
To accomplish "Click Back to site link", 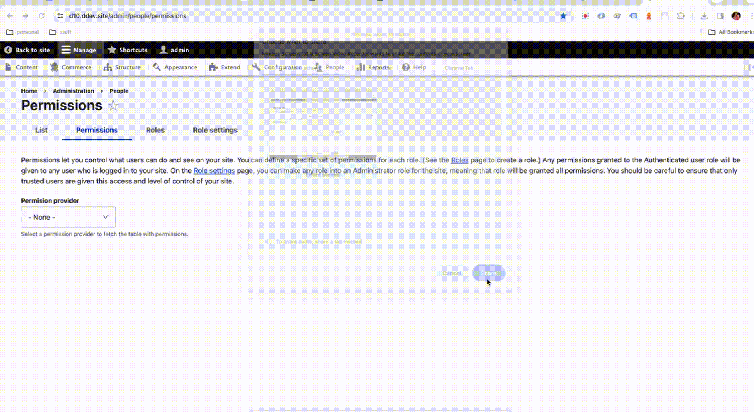I will [27, 50].
